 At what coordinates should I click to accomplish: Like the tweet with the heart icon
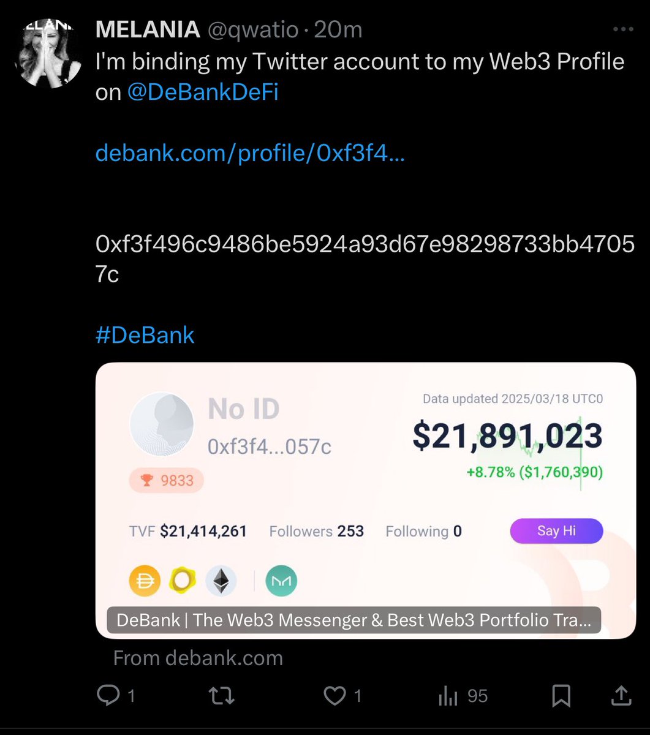pyautogui.click(x=335, y=695)
